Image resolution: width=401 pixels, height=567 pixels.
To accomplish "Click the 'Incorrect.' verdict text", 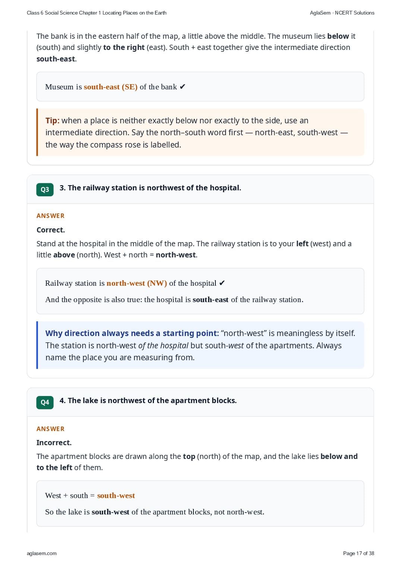I will tap(54, 443).
